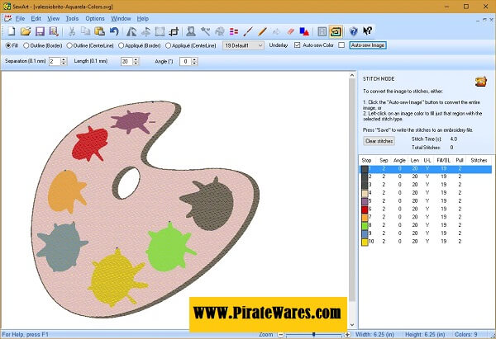The width and height of the screenshot is (496, 339).
Task: Choose the Appliqué (CenterLine) radio option
Action: click(x=169, y=45)
